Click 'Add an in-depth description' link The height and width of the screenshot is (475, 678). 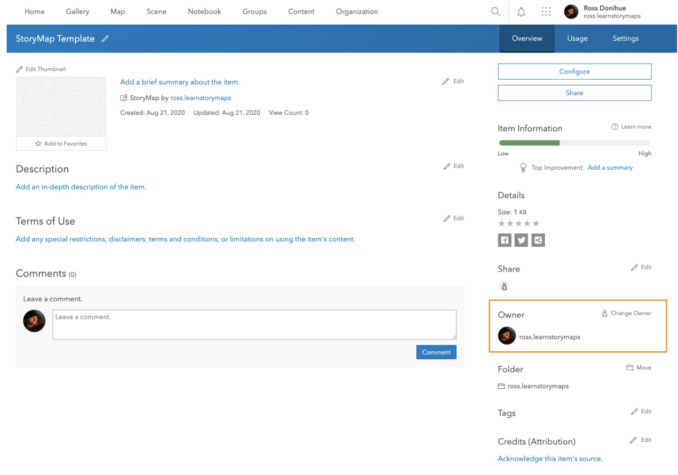(x=81, y=187)
